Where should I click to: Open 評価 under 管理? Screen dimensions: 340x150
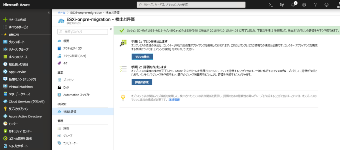tap(66, 128)
